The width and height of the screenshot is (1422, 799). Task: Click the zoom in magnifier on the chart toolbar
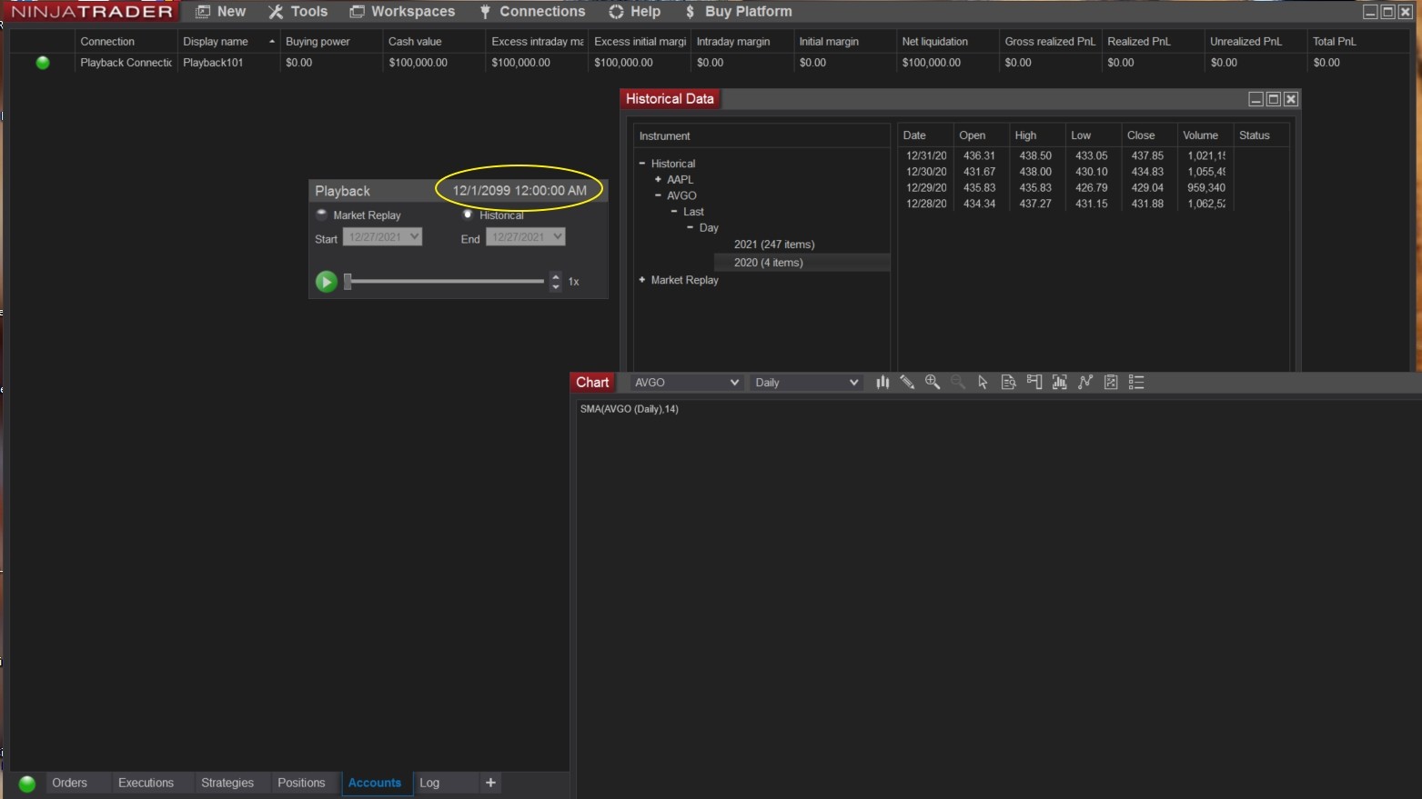[933, 383]
